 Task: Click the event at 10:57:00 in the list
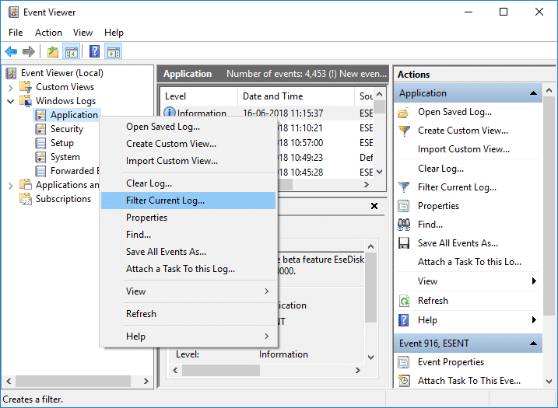(300, 143)
